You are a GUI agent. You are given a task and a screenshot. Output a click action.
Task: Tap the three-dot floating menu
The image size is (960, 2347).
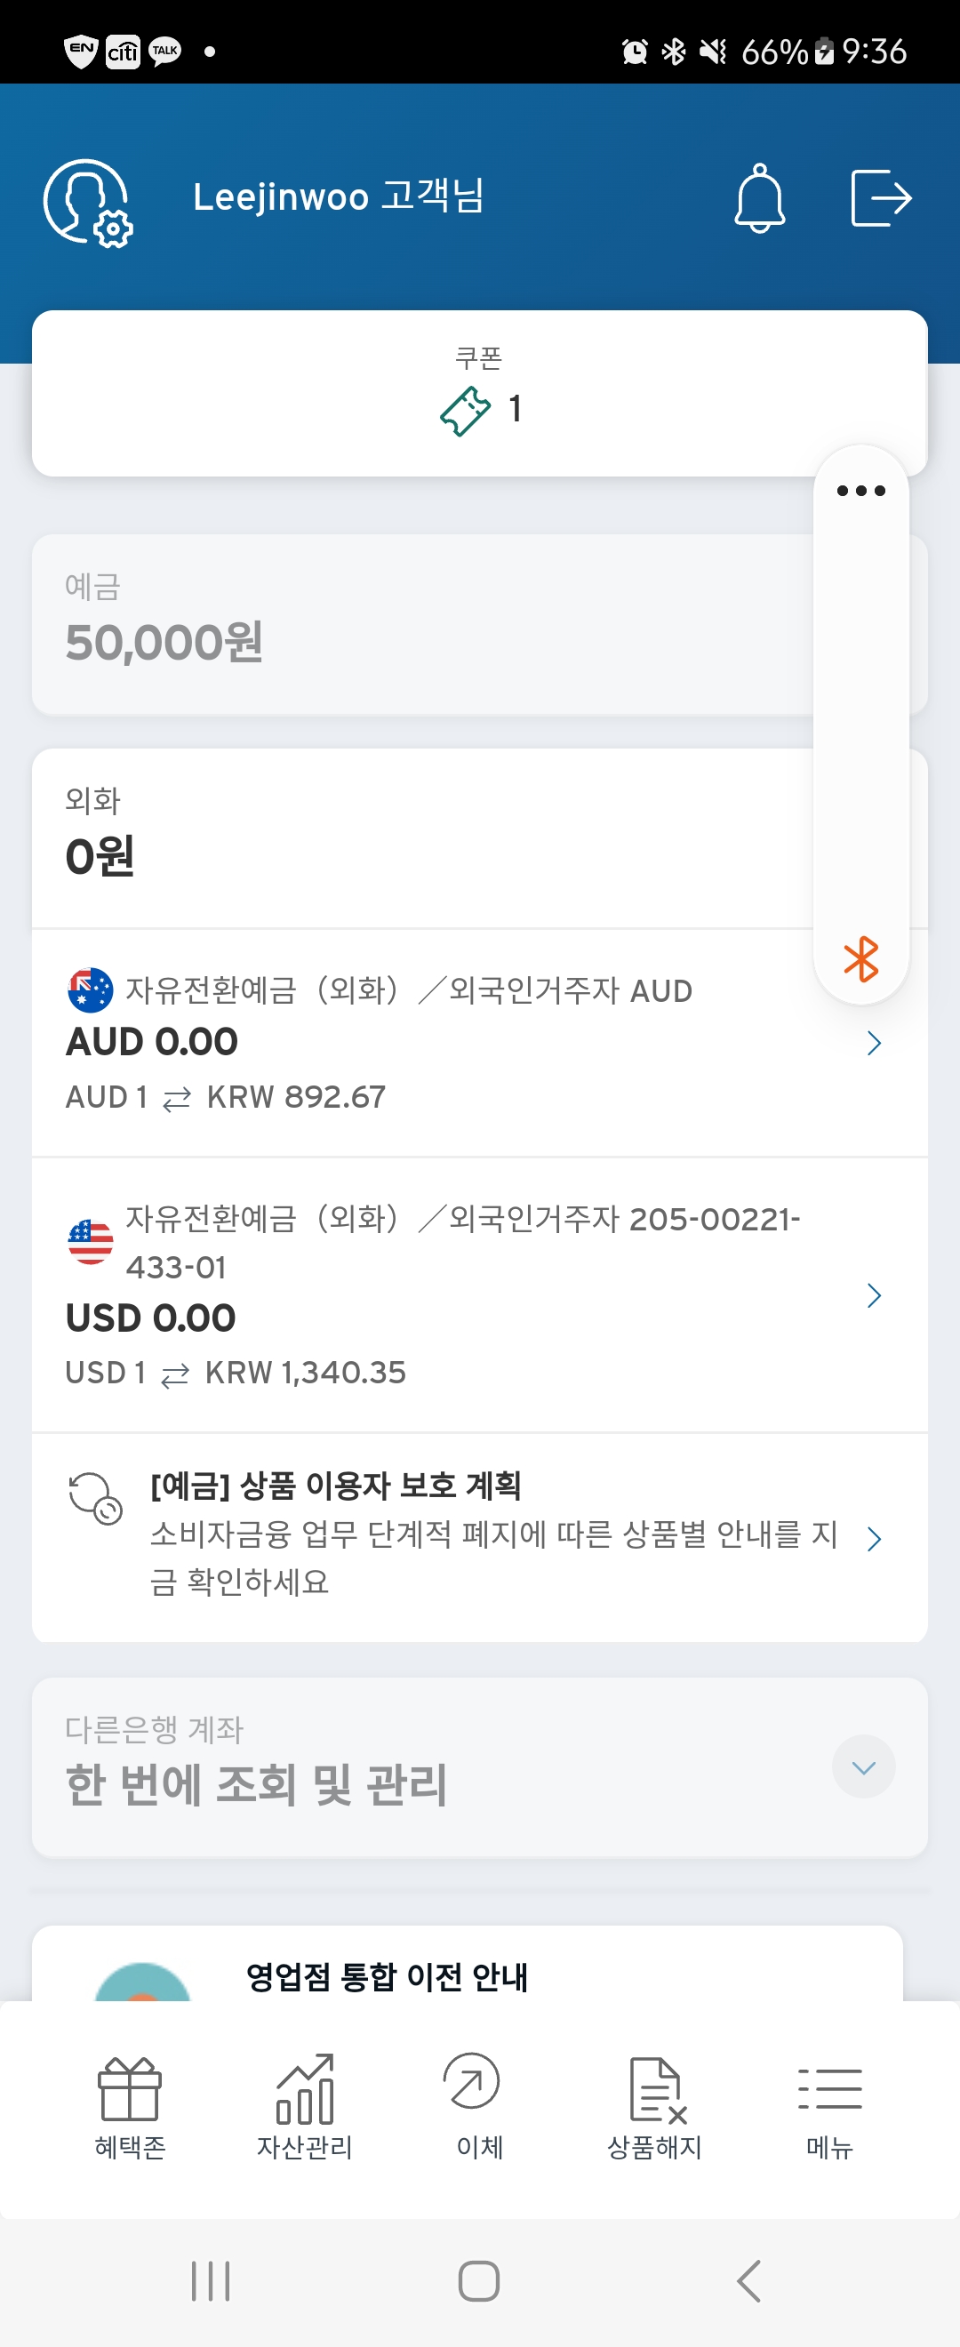(860, 491)
